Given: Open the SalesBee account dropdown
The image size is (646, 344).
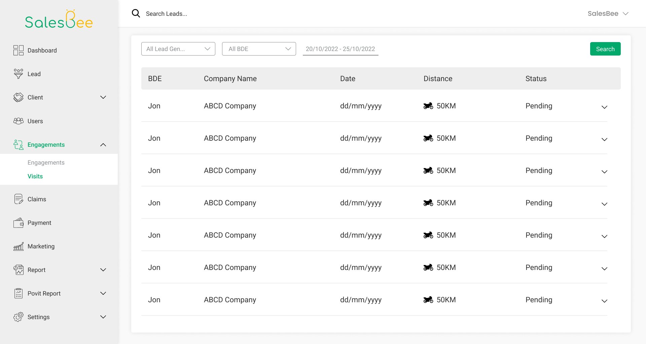Looking at the screenshot, I should coord(608,13).
